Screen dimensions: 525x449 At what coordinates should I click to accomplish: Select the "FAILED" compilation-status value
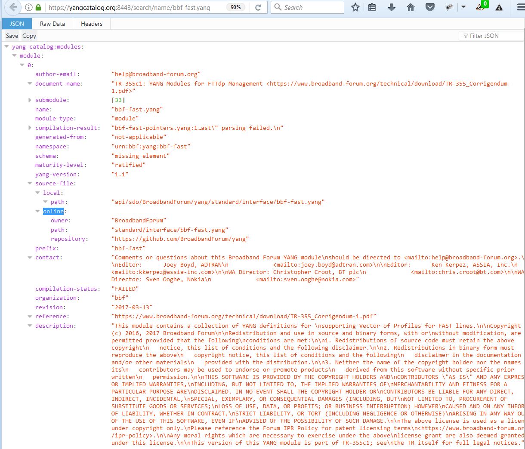click(x=125, y=289)
